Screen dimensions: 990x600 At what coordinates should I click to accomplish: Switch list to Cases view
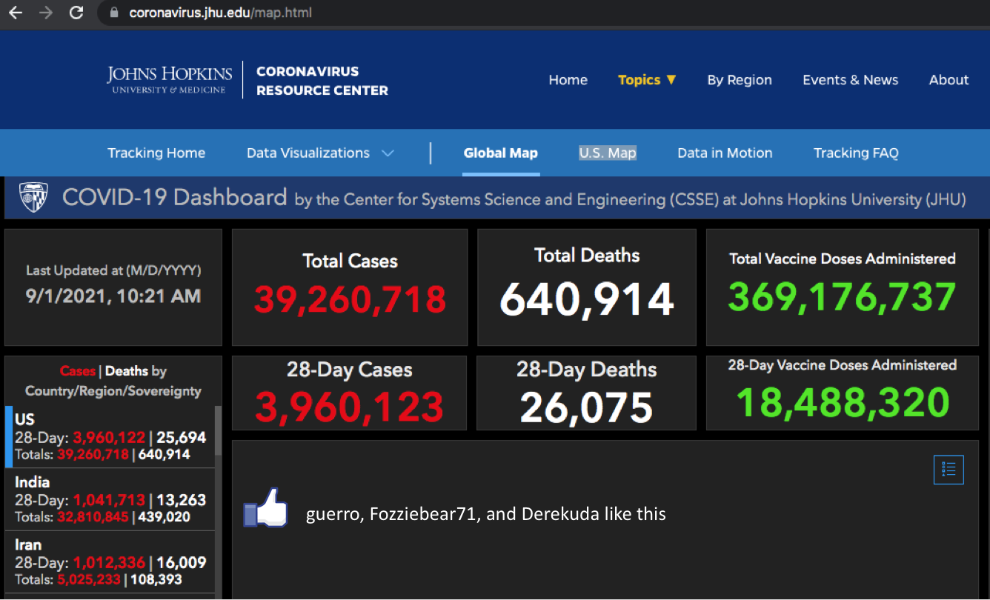[x=78, y=371]
